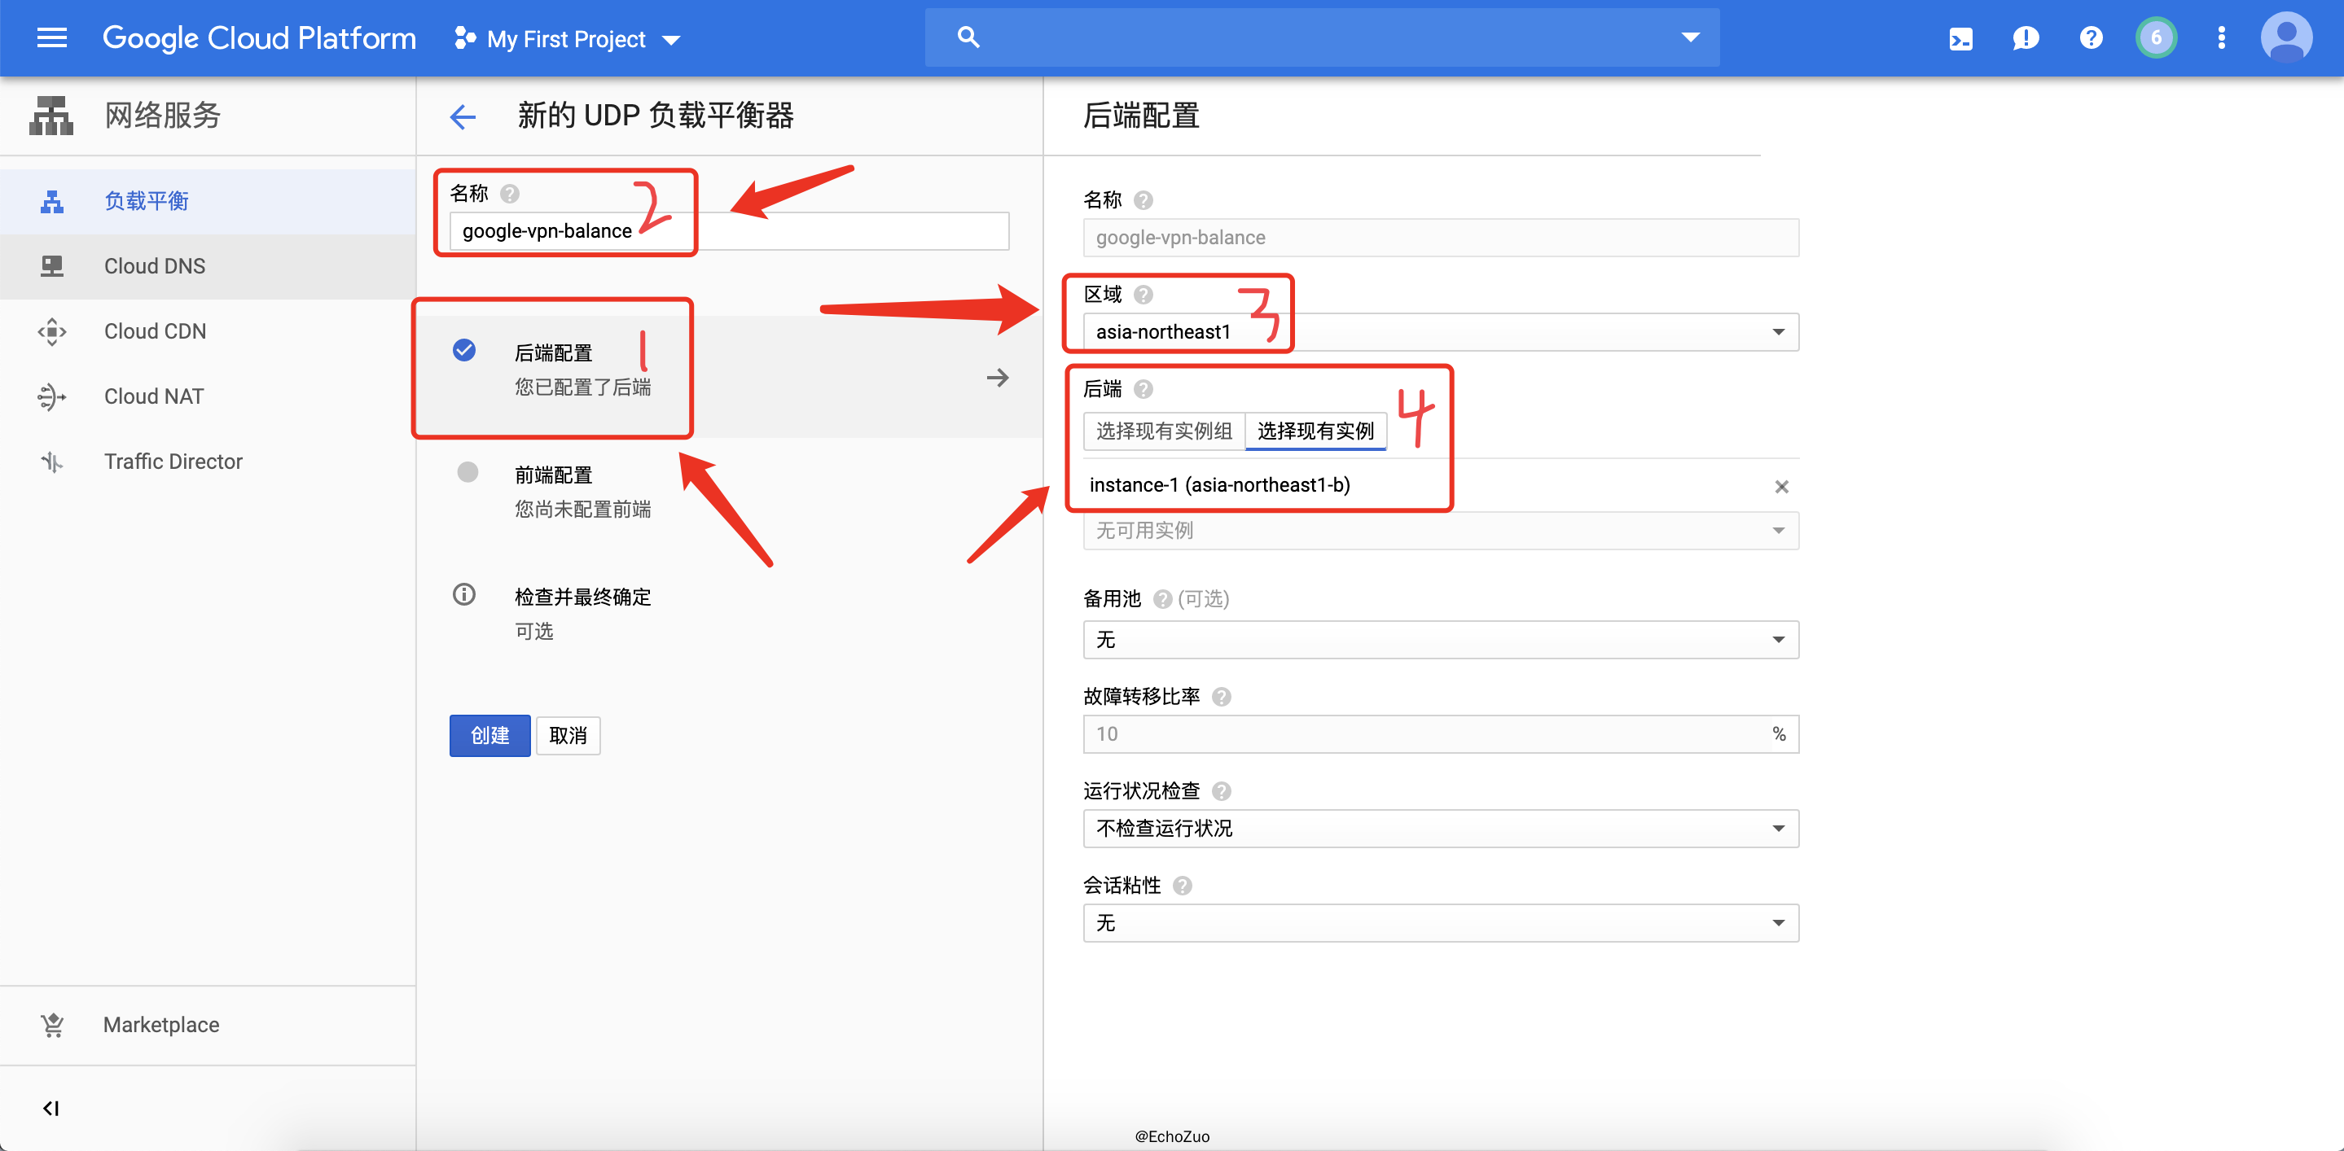The height and width of the screenshot is (1151, 2344).
Task: Open Cloud NAT in the sidebar
Action: pos(208,396)
